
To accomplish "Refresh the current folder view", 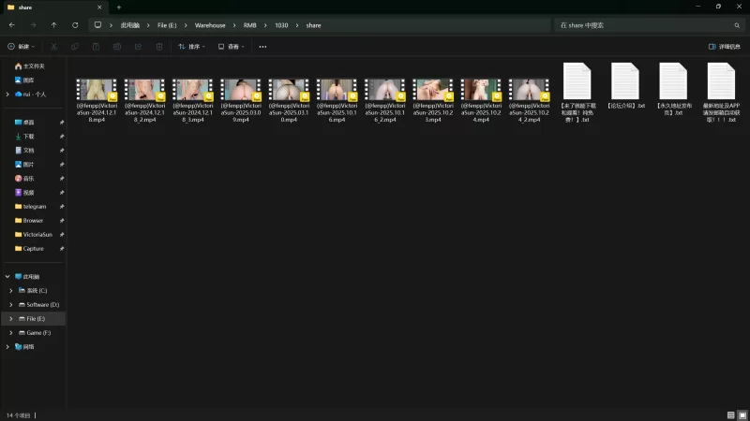I will tap(74, 25).
